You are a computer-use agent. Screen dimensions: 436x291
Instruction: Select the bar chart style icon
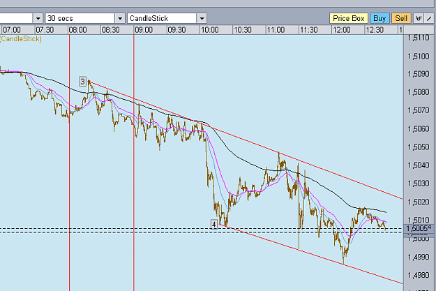pos(418,18)
